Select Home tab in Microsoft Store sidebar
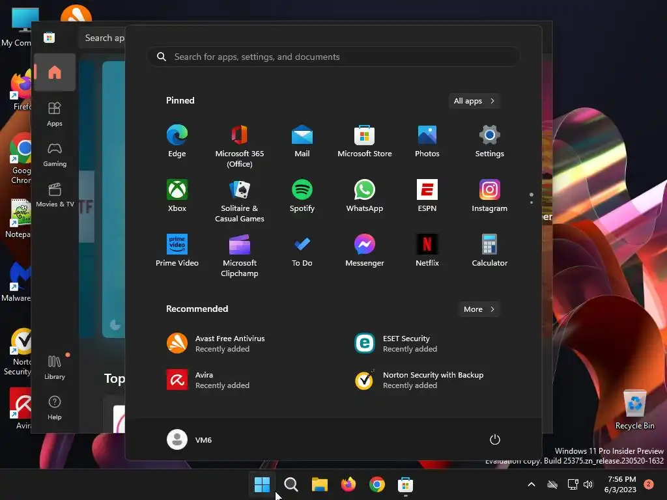Image resolution: width=667 pixels, height=500 pixels. [x=55, y=72]
